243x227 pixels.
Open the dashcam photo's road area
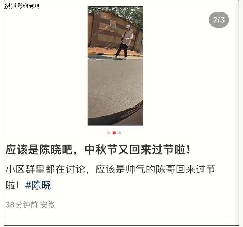click(115, 83)
